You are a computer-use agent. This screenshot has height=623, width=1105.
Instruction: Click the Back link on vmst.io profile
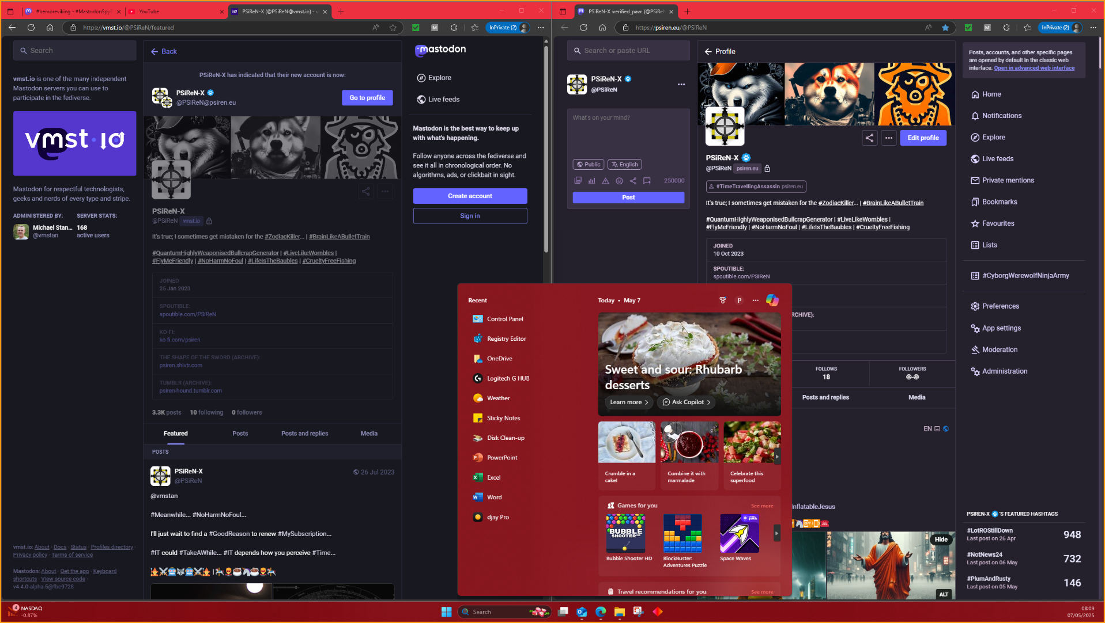tap(164, 52)
